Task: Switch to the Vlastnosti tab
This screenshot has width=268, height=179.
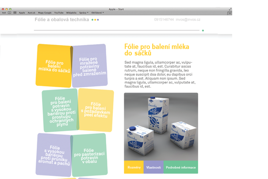Action: (153, 167)
